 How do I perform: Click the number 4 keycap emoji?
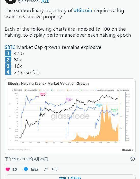8,72
